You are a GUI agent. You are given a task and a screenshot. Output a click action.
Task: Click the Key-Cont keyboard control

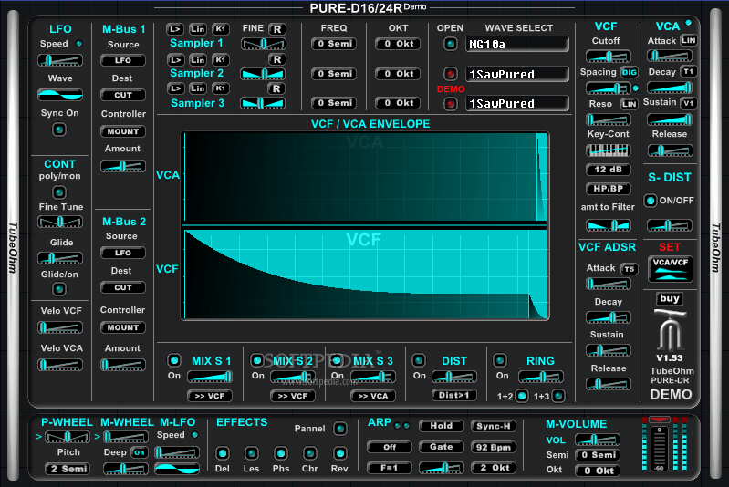(609, 150)
